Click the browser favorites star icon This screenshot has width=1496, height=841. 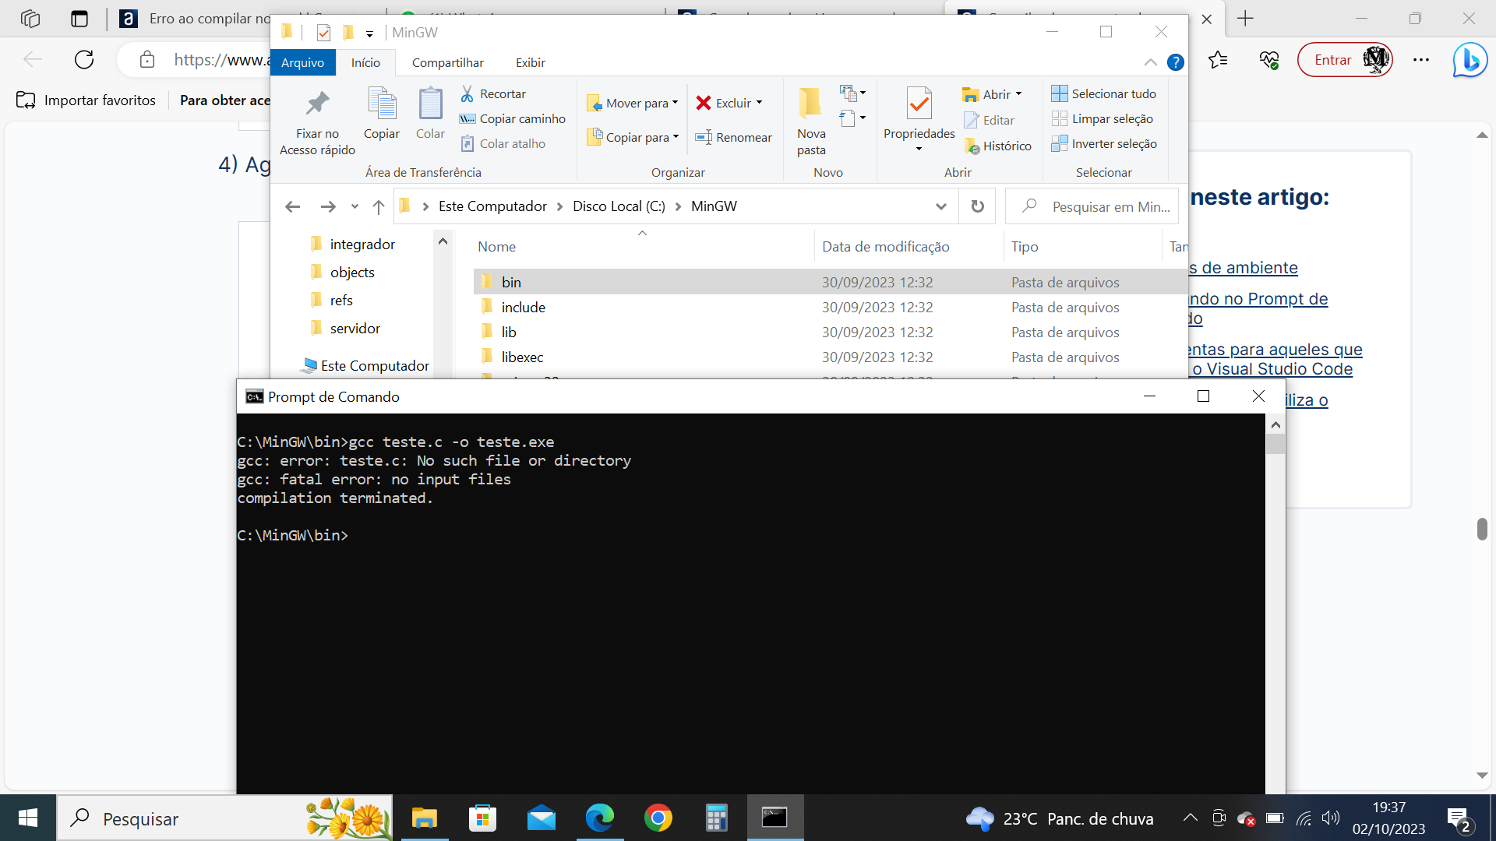1218,60
